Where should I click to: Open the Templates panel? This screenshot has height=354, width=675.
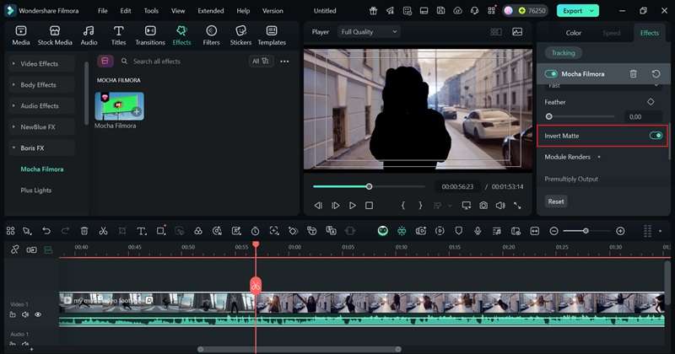(272, 35)
